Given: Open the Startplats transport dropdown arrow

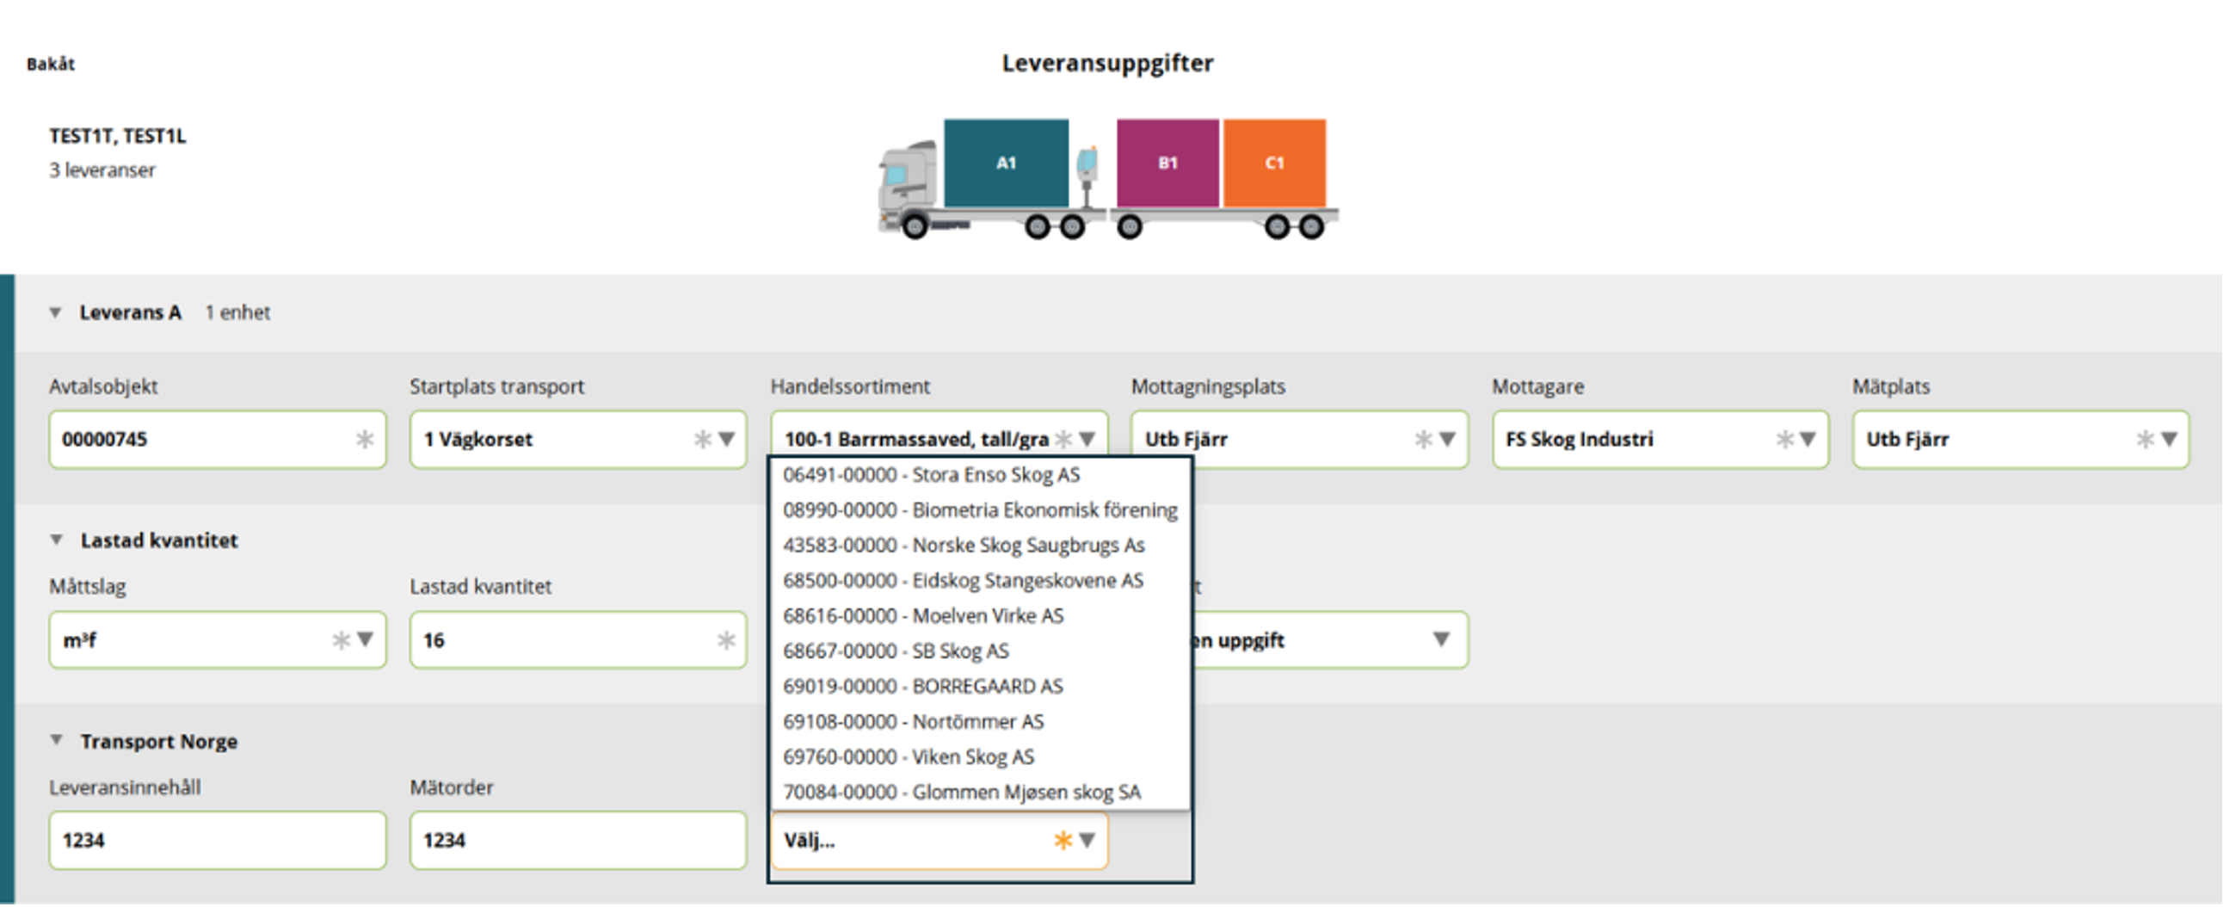Looking at the screenshot, I should (727, 439).
